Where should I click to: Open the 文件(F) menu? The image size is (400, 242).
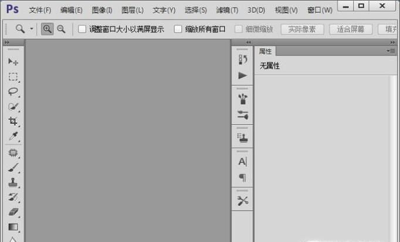tap(40, 10)
